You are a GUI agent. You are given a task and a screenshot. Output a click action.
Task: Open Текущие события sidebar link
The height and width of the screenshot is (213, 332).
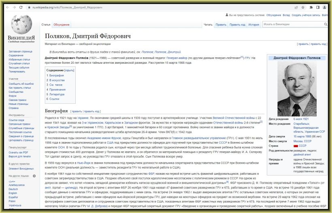click(x=19, y=67)
